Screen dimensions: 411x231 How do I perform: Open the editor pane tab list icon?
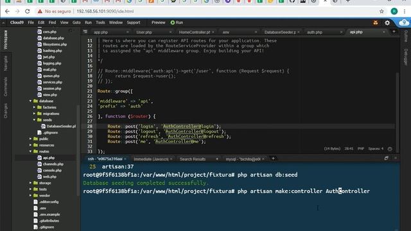click(x=85, y=31)
